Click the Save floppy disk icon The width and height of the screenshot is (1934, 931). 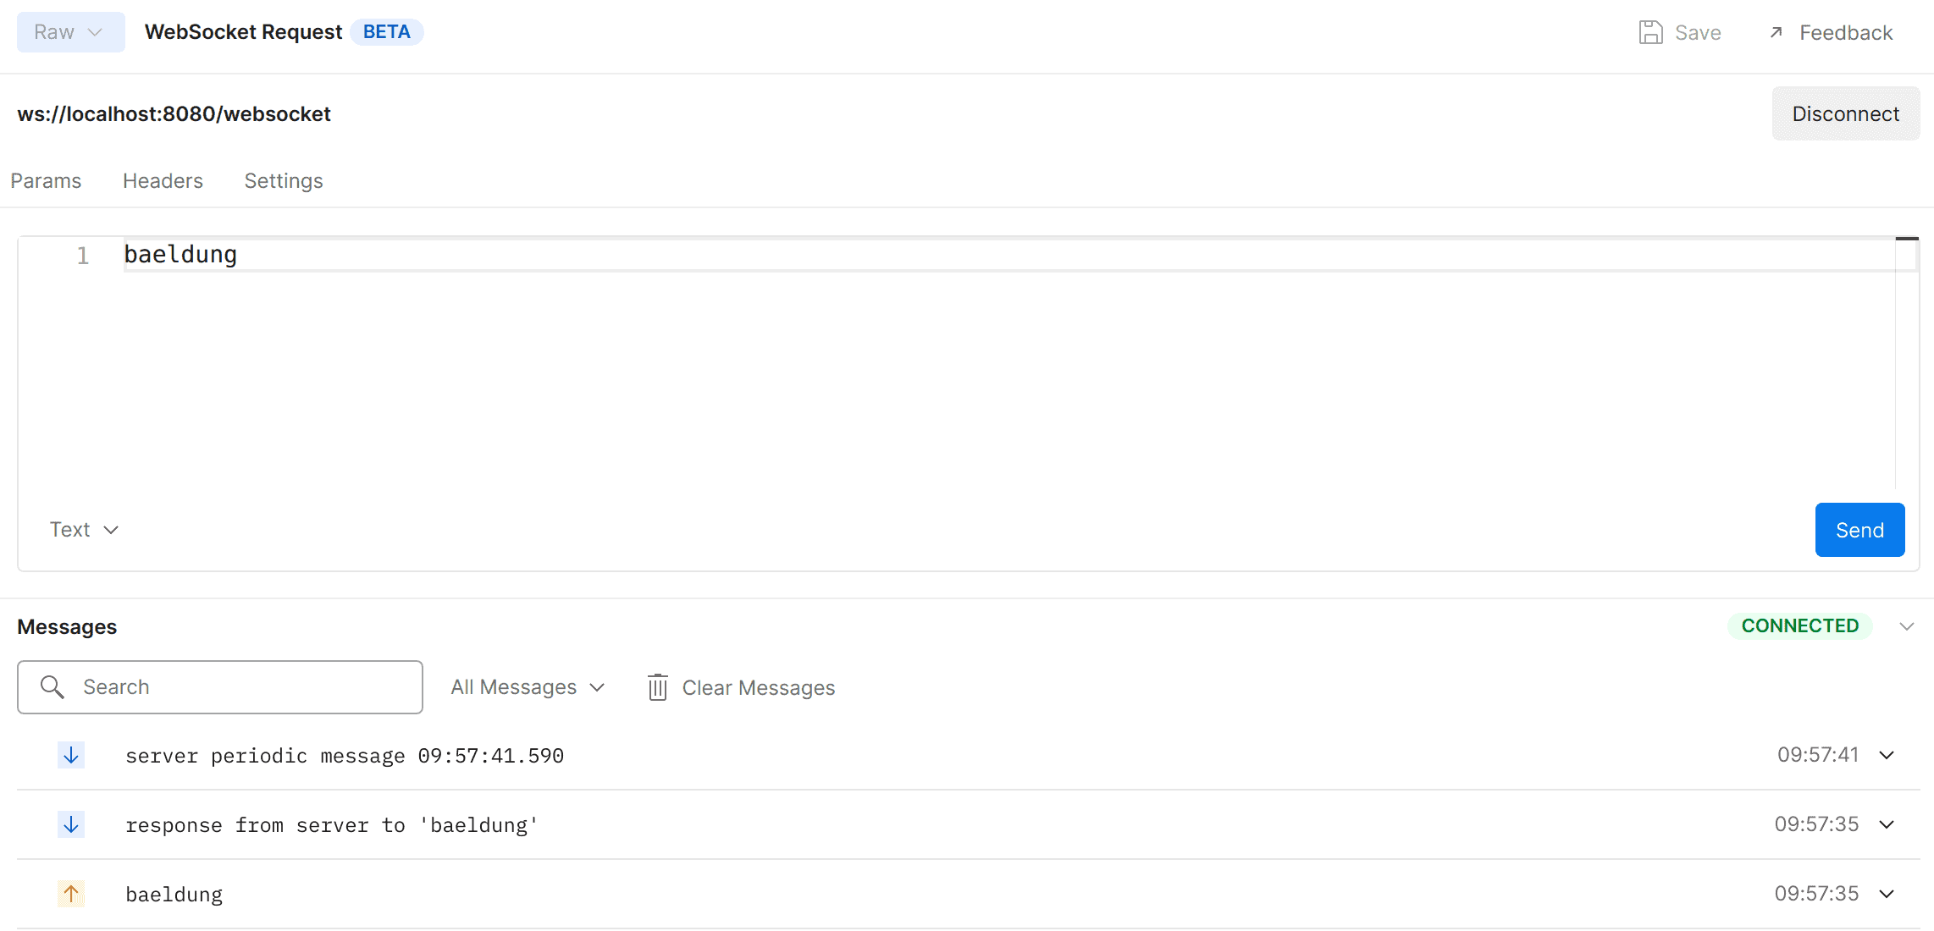point(1650,32)
